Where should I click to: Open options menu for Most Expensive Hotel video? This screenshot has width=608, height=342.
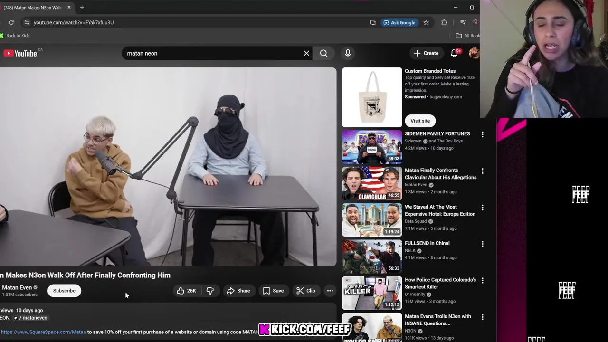[483, 208]
